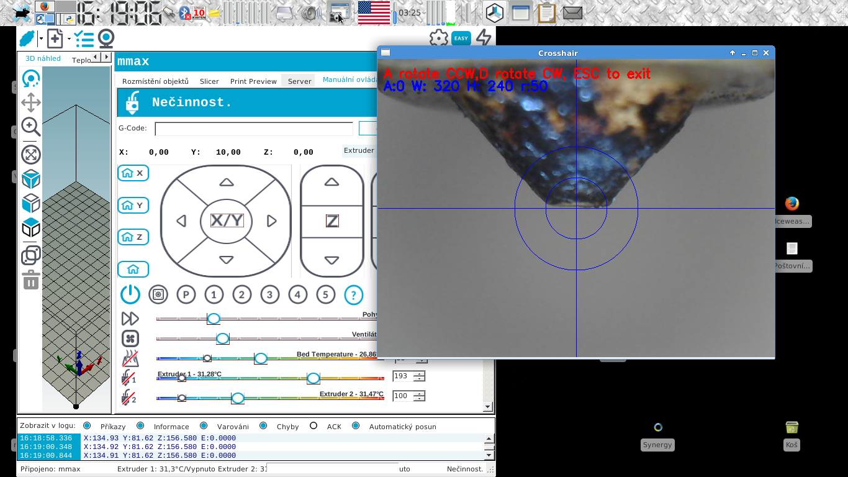Open dropdown arrow next to connect icon
848x477 pixels.
pos(41,39)
